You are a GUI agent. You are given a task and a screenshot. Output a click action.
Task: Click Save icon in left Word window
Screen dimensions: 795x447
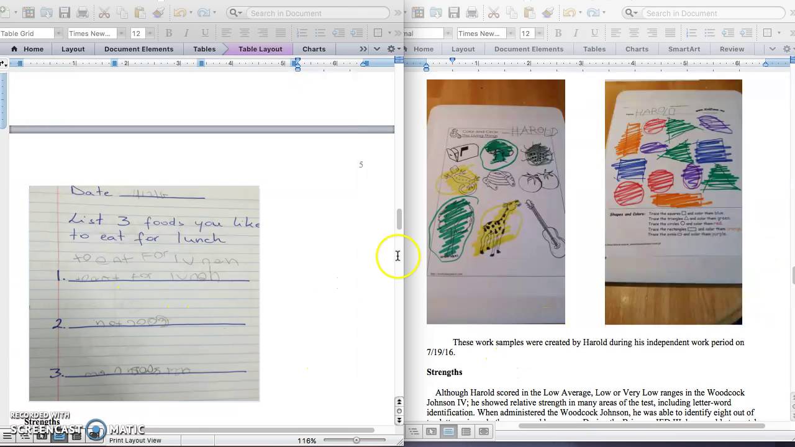click(65, 12)
